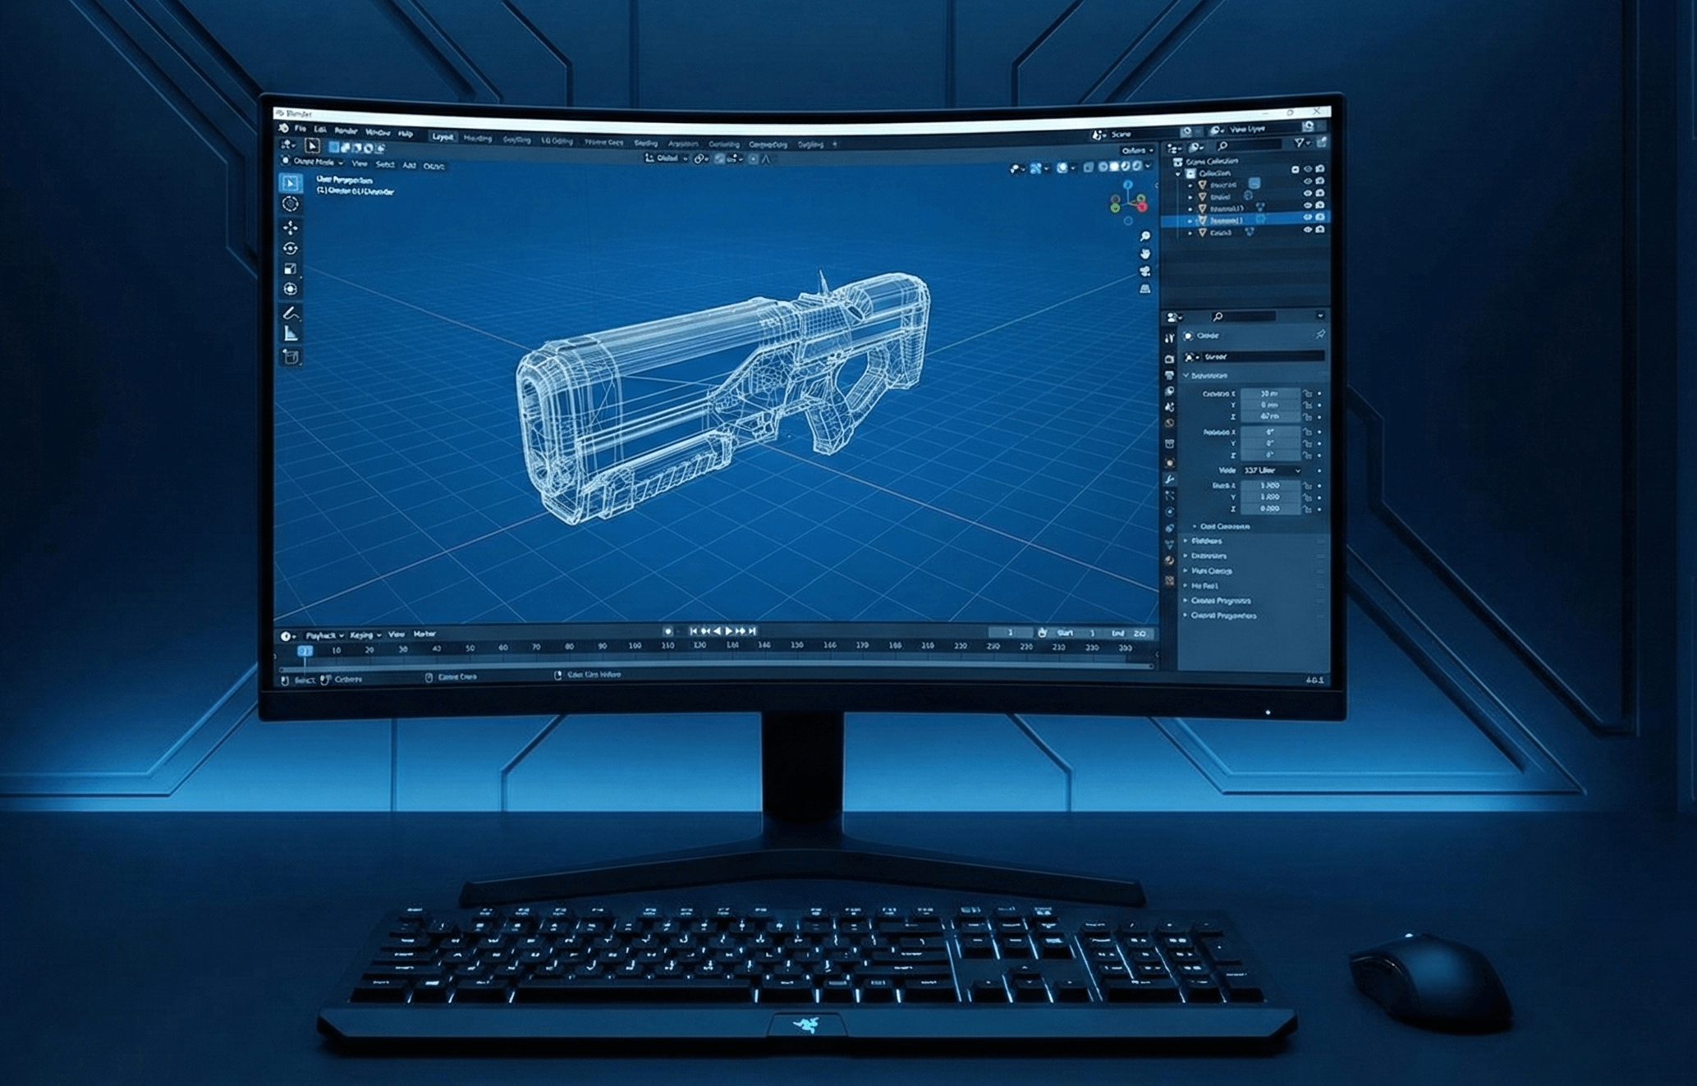The width and height of the screenshot is (1697, 1086).
Task: Toggle eye visibility of the highlighted outliner object
Action: (1307, 218)
